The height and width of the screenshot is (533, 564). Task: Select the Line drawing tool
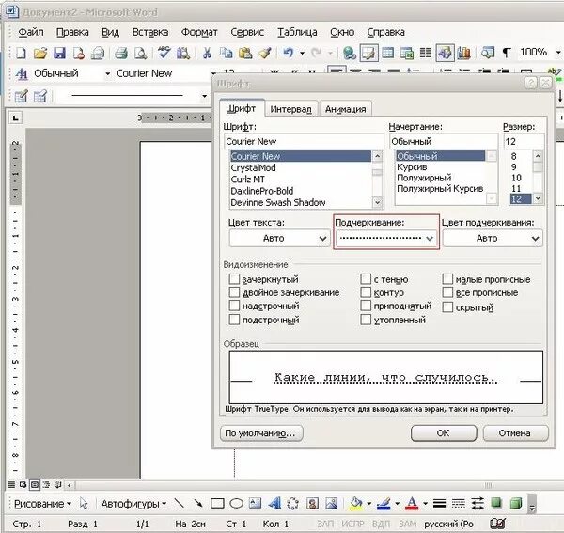180,503
